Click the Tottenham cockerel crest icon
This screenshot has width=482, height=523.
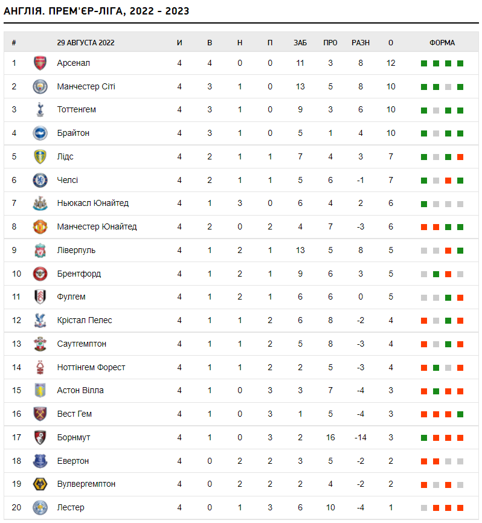[40, 110]
